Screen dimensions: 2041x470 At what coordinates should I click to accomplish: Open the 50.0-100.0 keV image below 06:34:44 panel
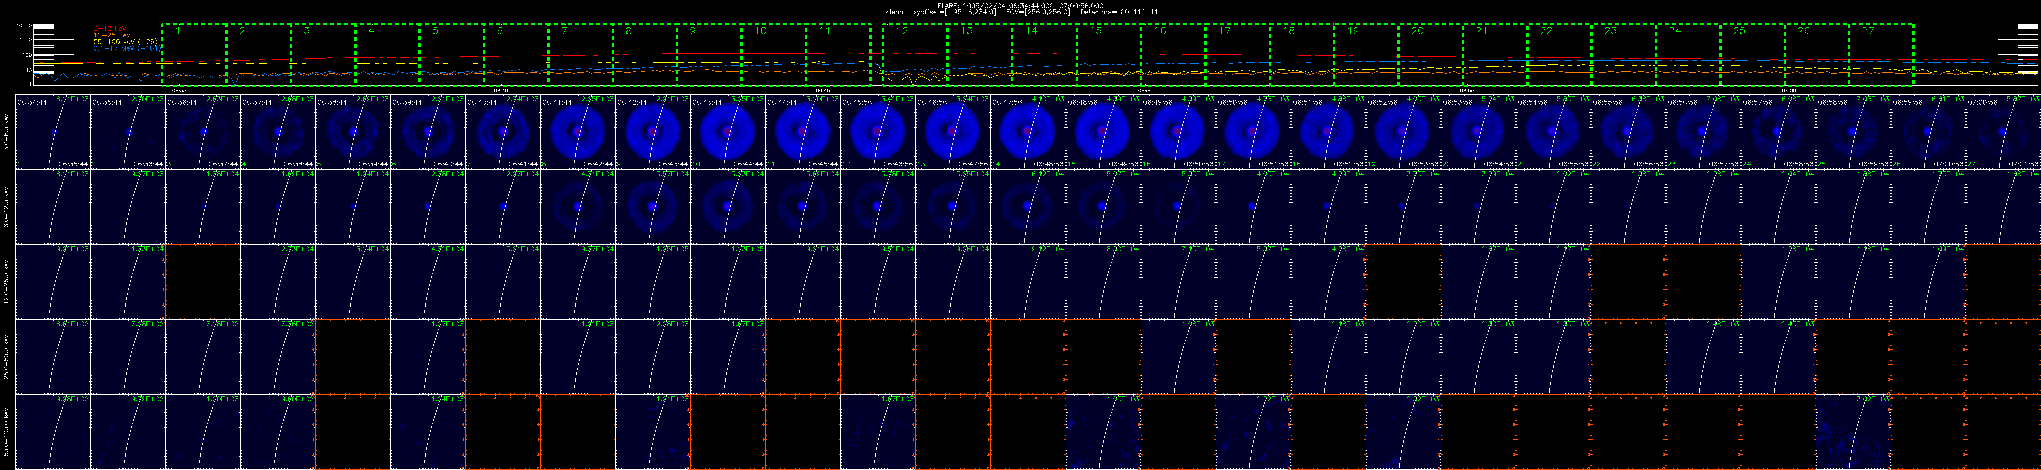pos(53,432)
